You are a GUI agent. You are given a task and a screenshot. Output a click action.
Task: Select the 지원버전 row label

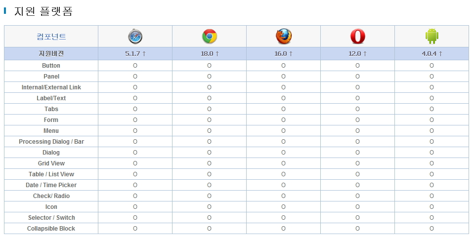click(x=51, y=54)
